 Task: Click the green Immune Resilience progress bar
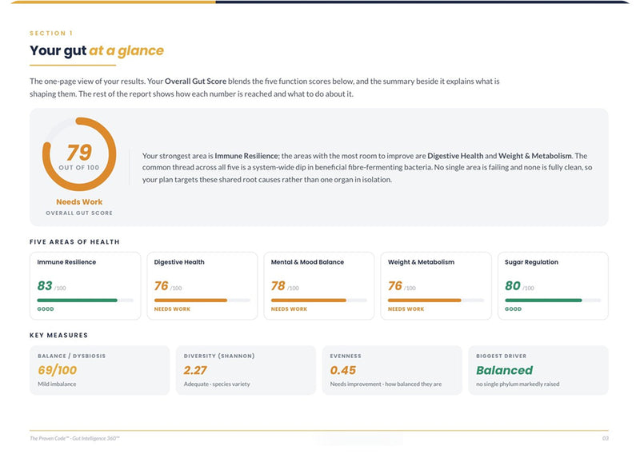[x=77, y=301]
